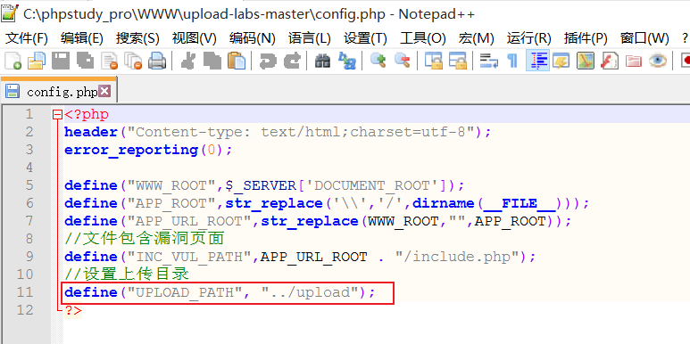
Task: Open the 编辑(E) menu
Action: (82, 38)
